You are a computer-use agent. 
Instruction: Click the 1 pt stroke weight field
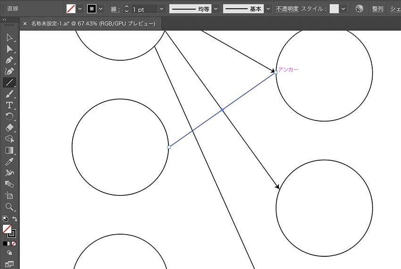click(x=144, y=9)
